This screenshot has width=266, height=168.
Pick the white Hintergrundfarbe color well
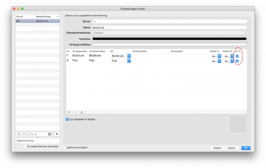(x=169, y=45)
